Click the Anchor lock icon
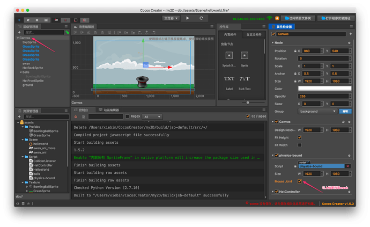The image size is (370, 227). (295, 74)
